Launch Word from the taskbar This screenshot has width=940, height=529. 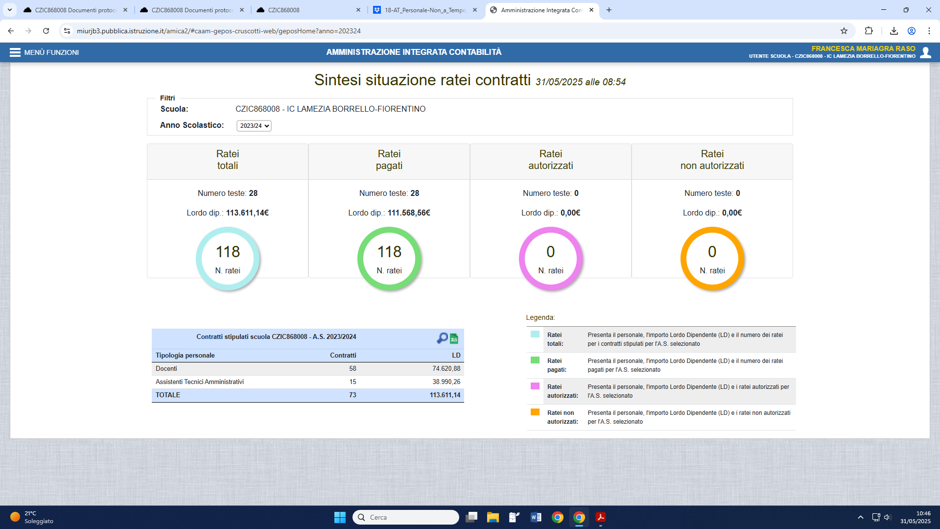point(536,517)
